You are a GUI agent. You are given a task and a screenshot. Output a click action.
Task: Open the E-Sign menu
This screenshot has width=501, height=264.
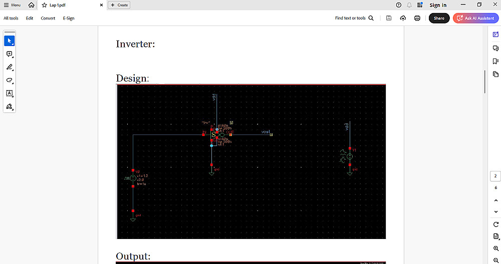[69, 18]
